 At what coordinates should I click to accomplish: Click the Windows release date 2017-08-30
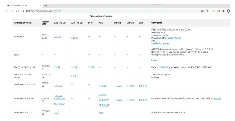point(45,37)
